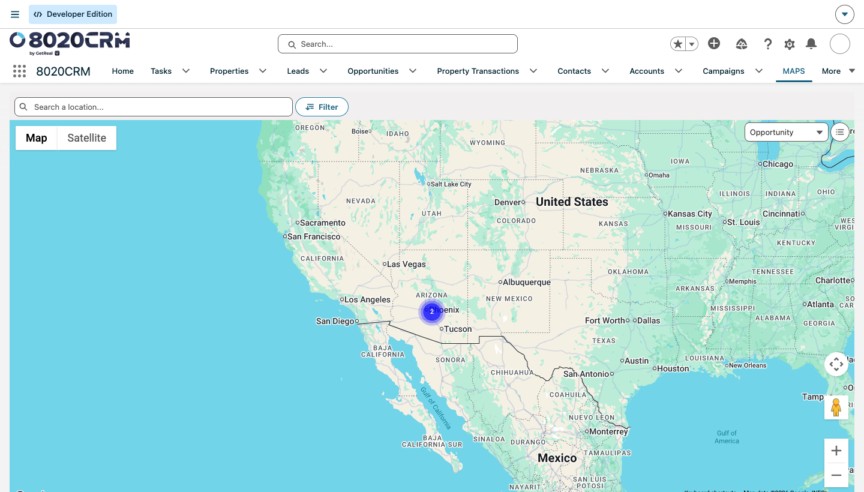Click the Sacramento label on map

[323, 223]
